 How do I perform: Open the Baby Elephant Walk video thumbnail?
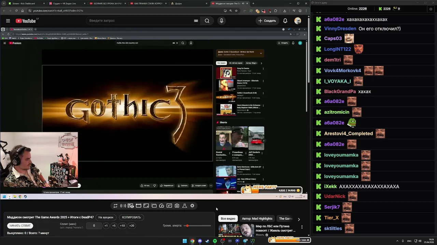coord(226,110)
